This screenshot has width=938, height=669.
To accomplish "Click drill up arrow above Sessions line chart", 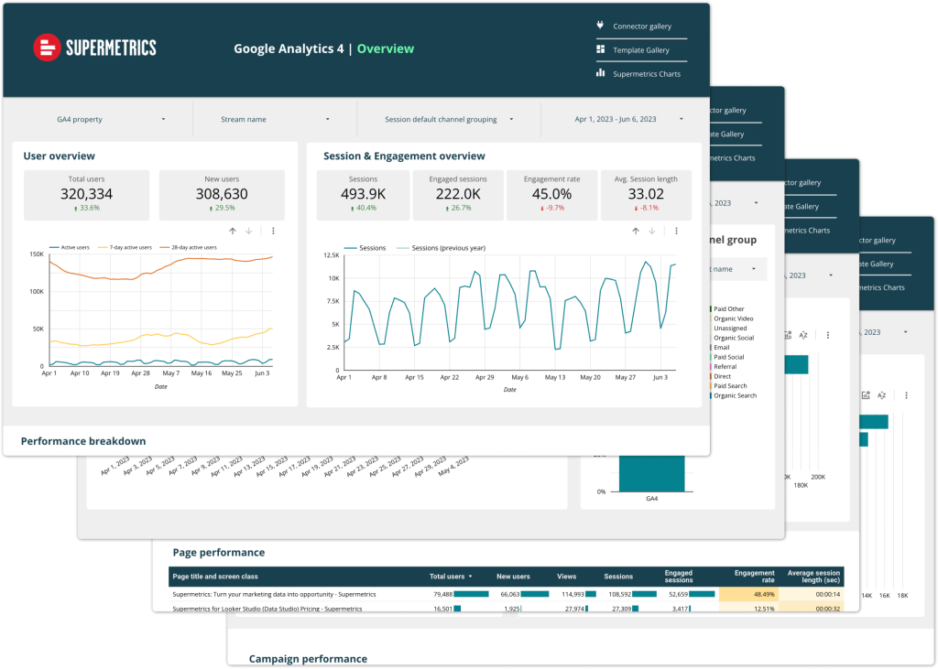I will (x=636, y=231).
